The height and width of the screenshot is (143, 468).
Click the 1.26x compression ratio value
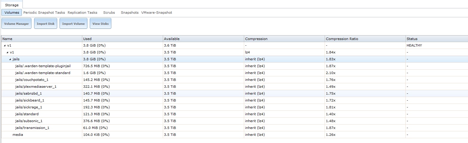pos(331,135)
